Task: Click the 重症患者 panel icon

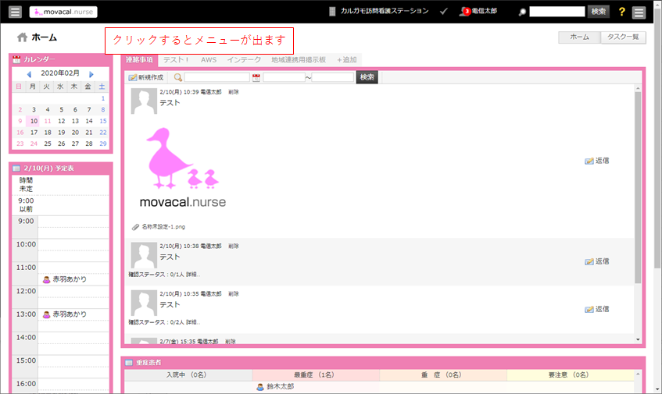Action: pos(129,362)
